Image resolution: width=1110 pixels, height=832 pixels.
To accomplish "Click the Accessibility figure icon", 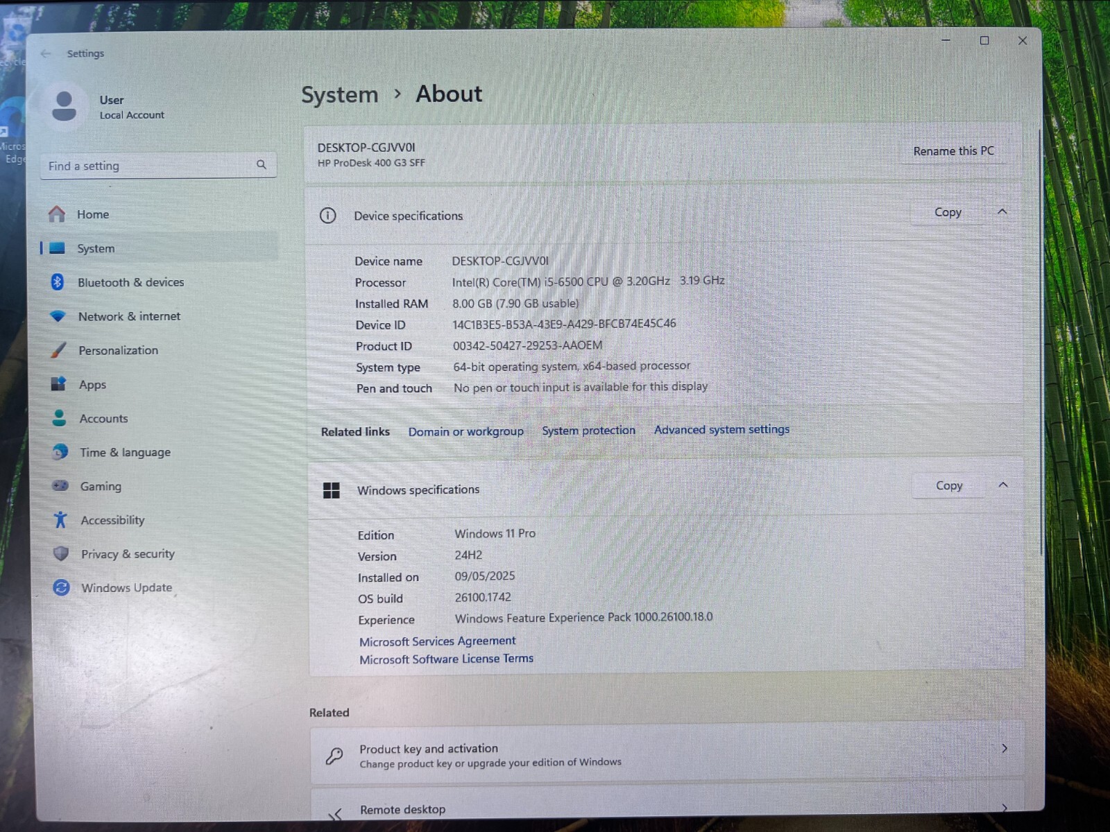I will [x=60, y=519].
